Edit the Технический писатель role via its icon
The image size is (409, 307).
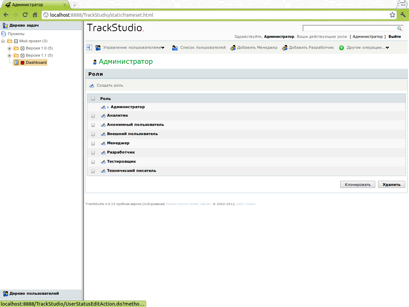coord(103,171)
